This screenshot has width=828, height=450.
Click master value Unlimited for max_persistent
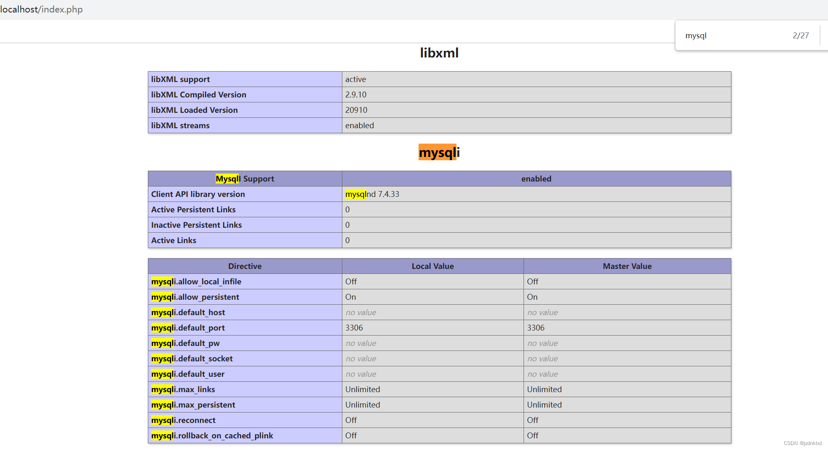[x=544, y=405]
